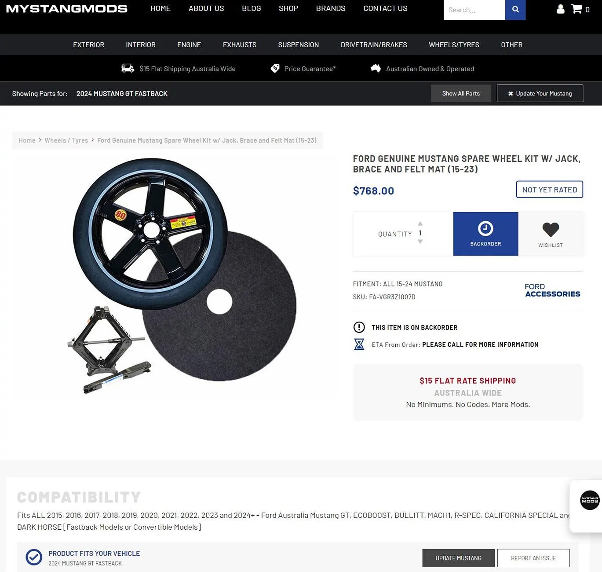
Task: Click PRODUCT FITS YOUR VEHICLE text
Action: coord(94,554)
